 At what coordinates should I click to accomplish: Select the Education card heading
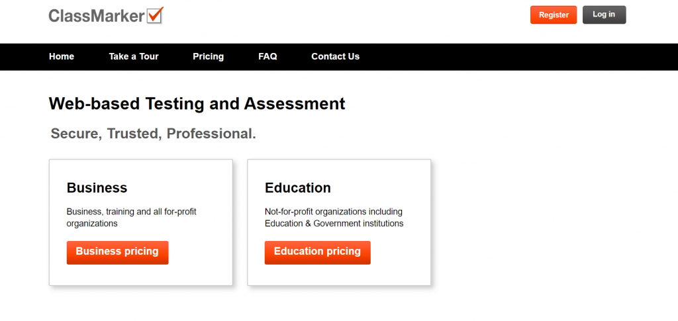(x=298, y=188)
